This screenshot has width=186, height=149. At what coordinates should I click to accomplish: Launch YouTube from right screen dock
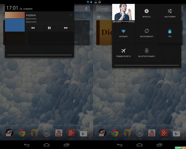click(152, 133)
